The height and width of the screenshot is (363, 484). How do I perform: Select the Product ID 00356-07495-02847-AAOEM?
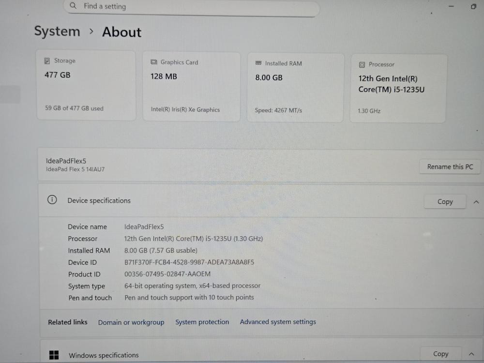[167, 274]
